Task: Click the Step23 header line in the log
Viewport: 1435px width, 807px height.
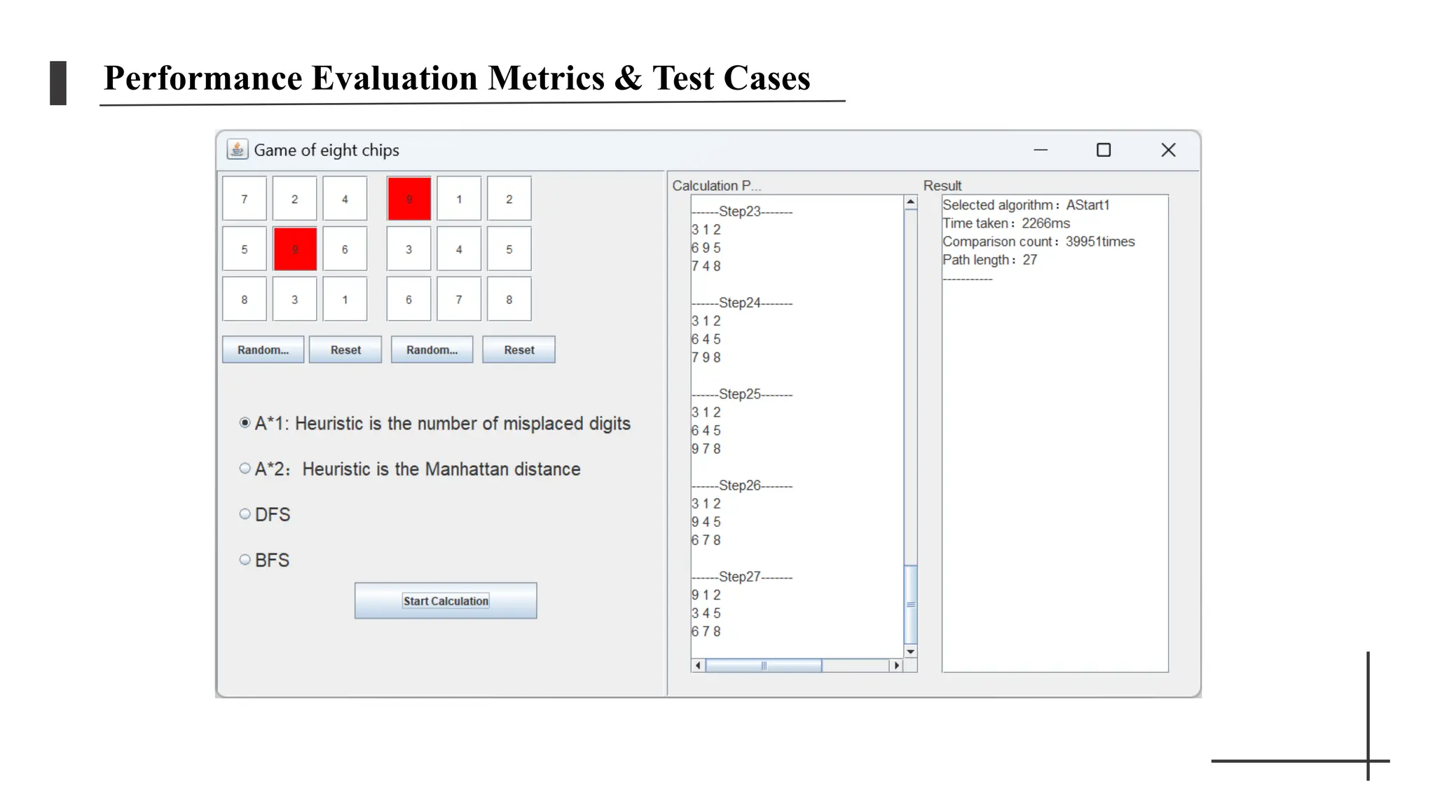Action: coord(741,212)
